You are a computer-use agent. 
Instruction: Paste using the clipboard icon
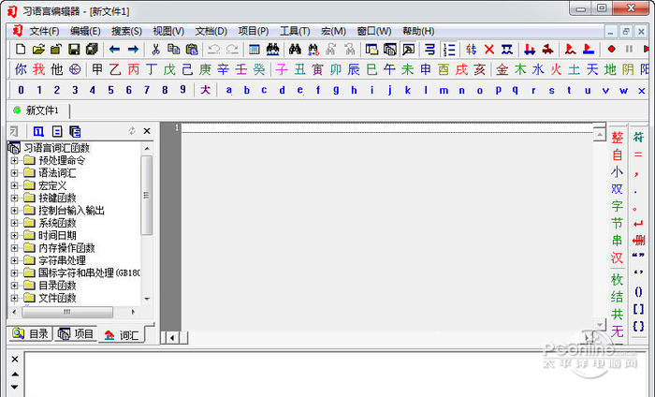tap(192, 50)
